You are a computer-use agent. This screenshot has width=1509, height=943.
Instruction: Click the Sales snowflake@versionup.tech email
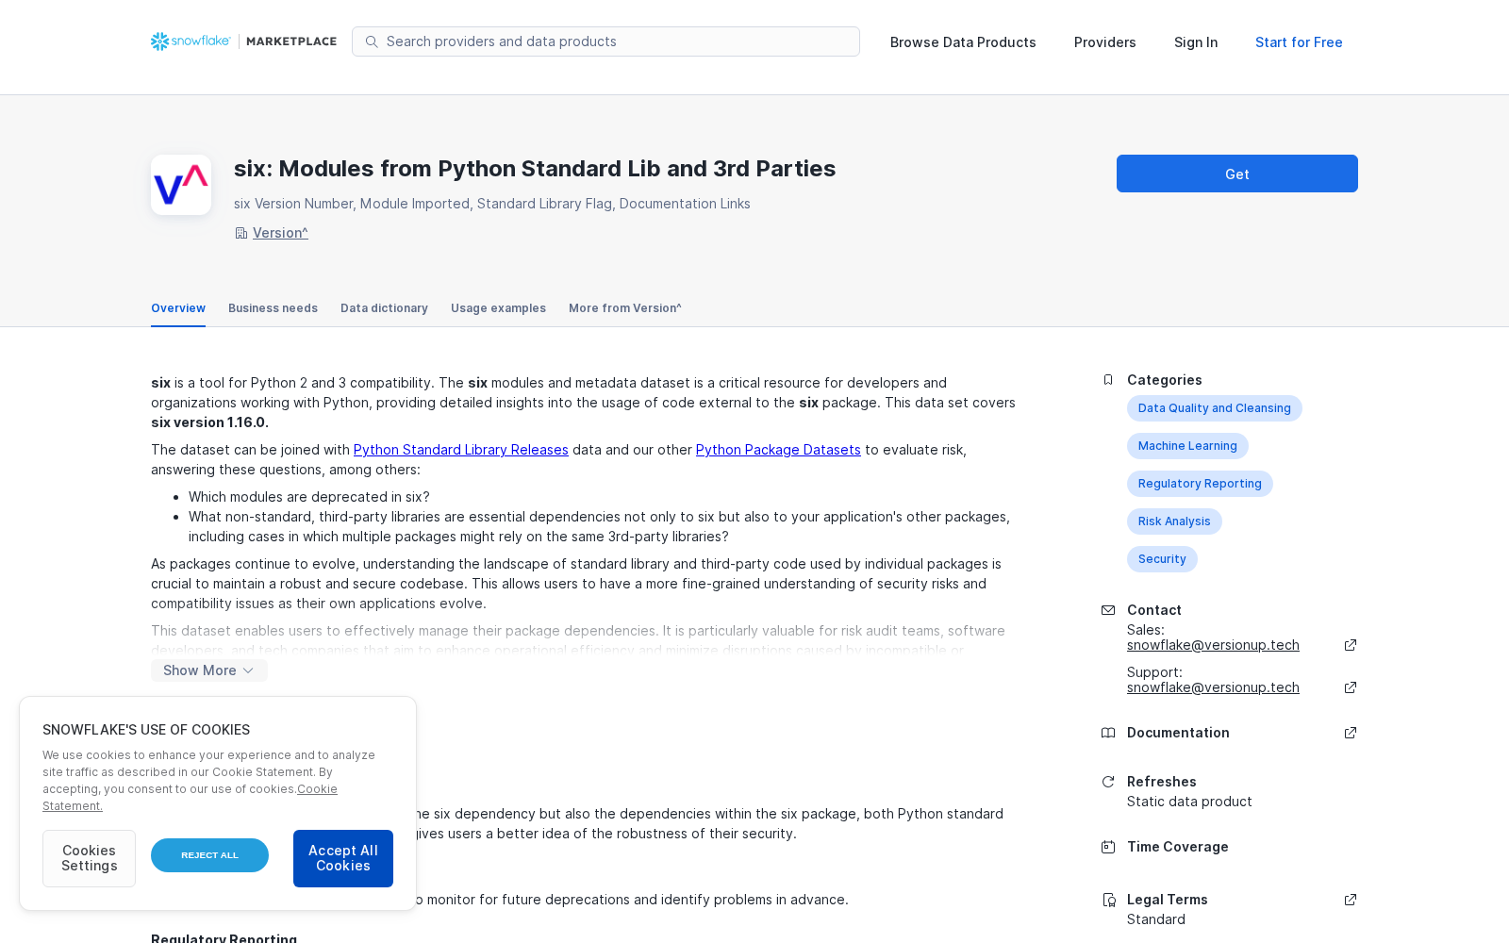(1213, 645)
